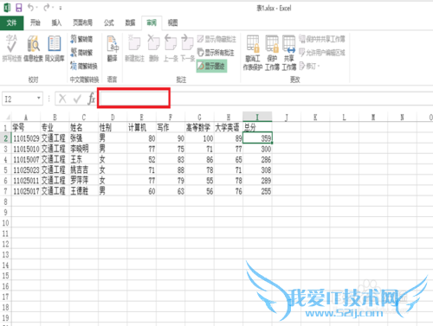
Task: Click the 共享工作簿 share workbook icon
Action: pyautogui.click(x=289, y=53)
